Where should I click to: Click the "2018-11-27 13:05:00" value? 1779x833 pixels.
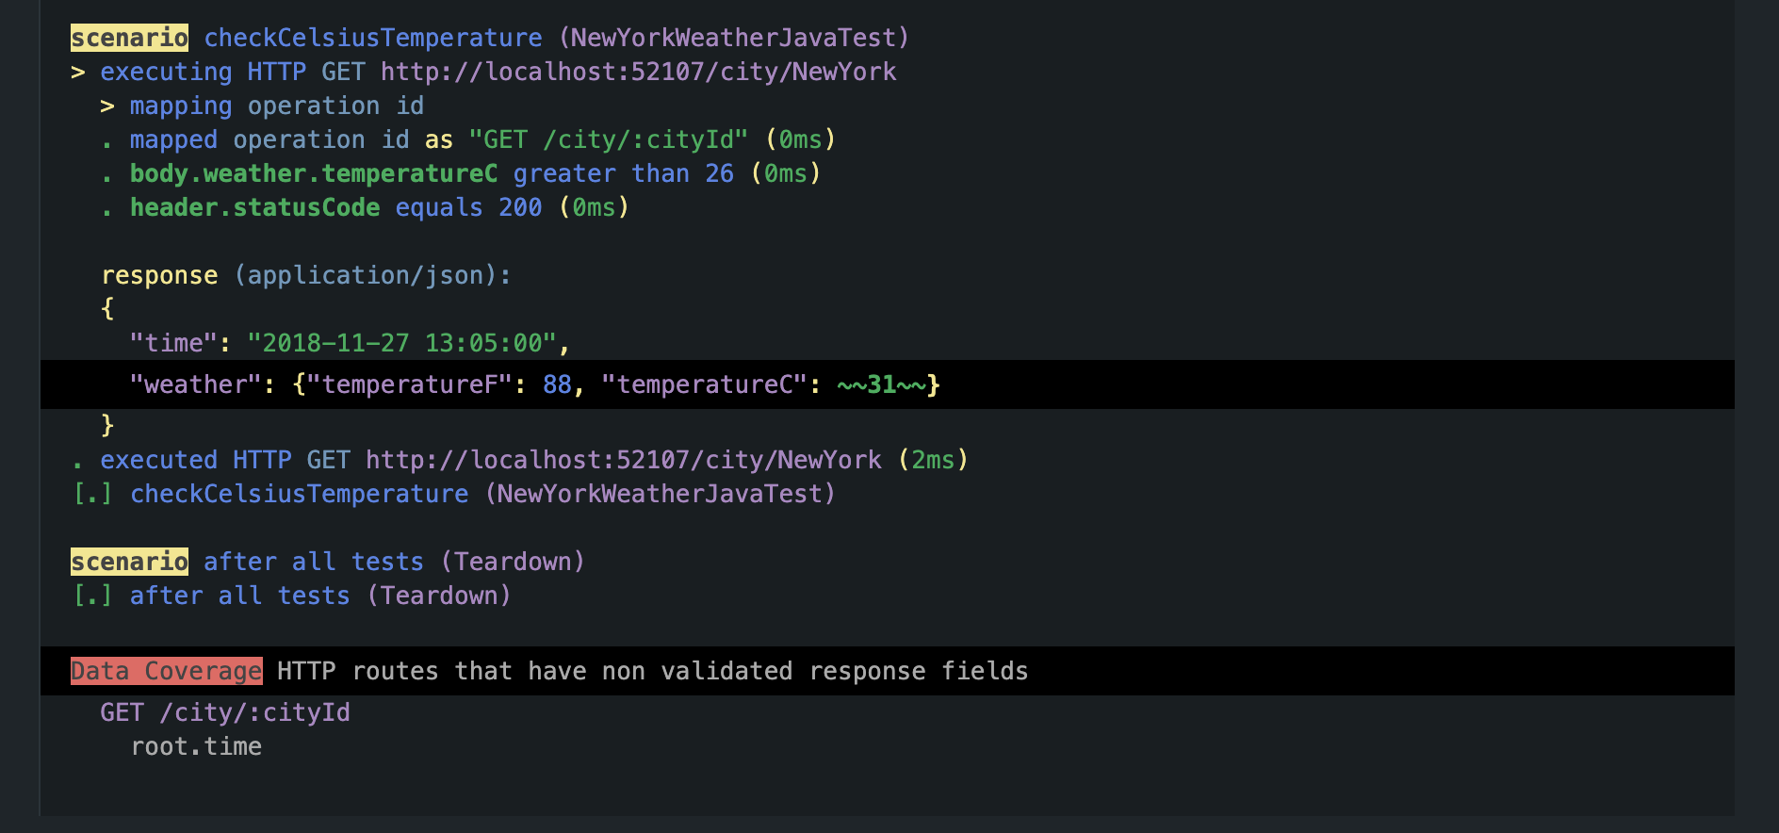pyautogui.click(x=402, y=343)
